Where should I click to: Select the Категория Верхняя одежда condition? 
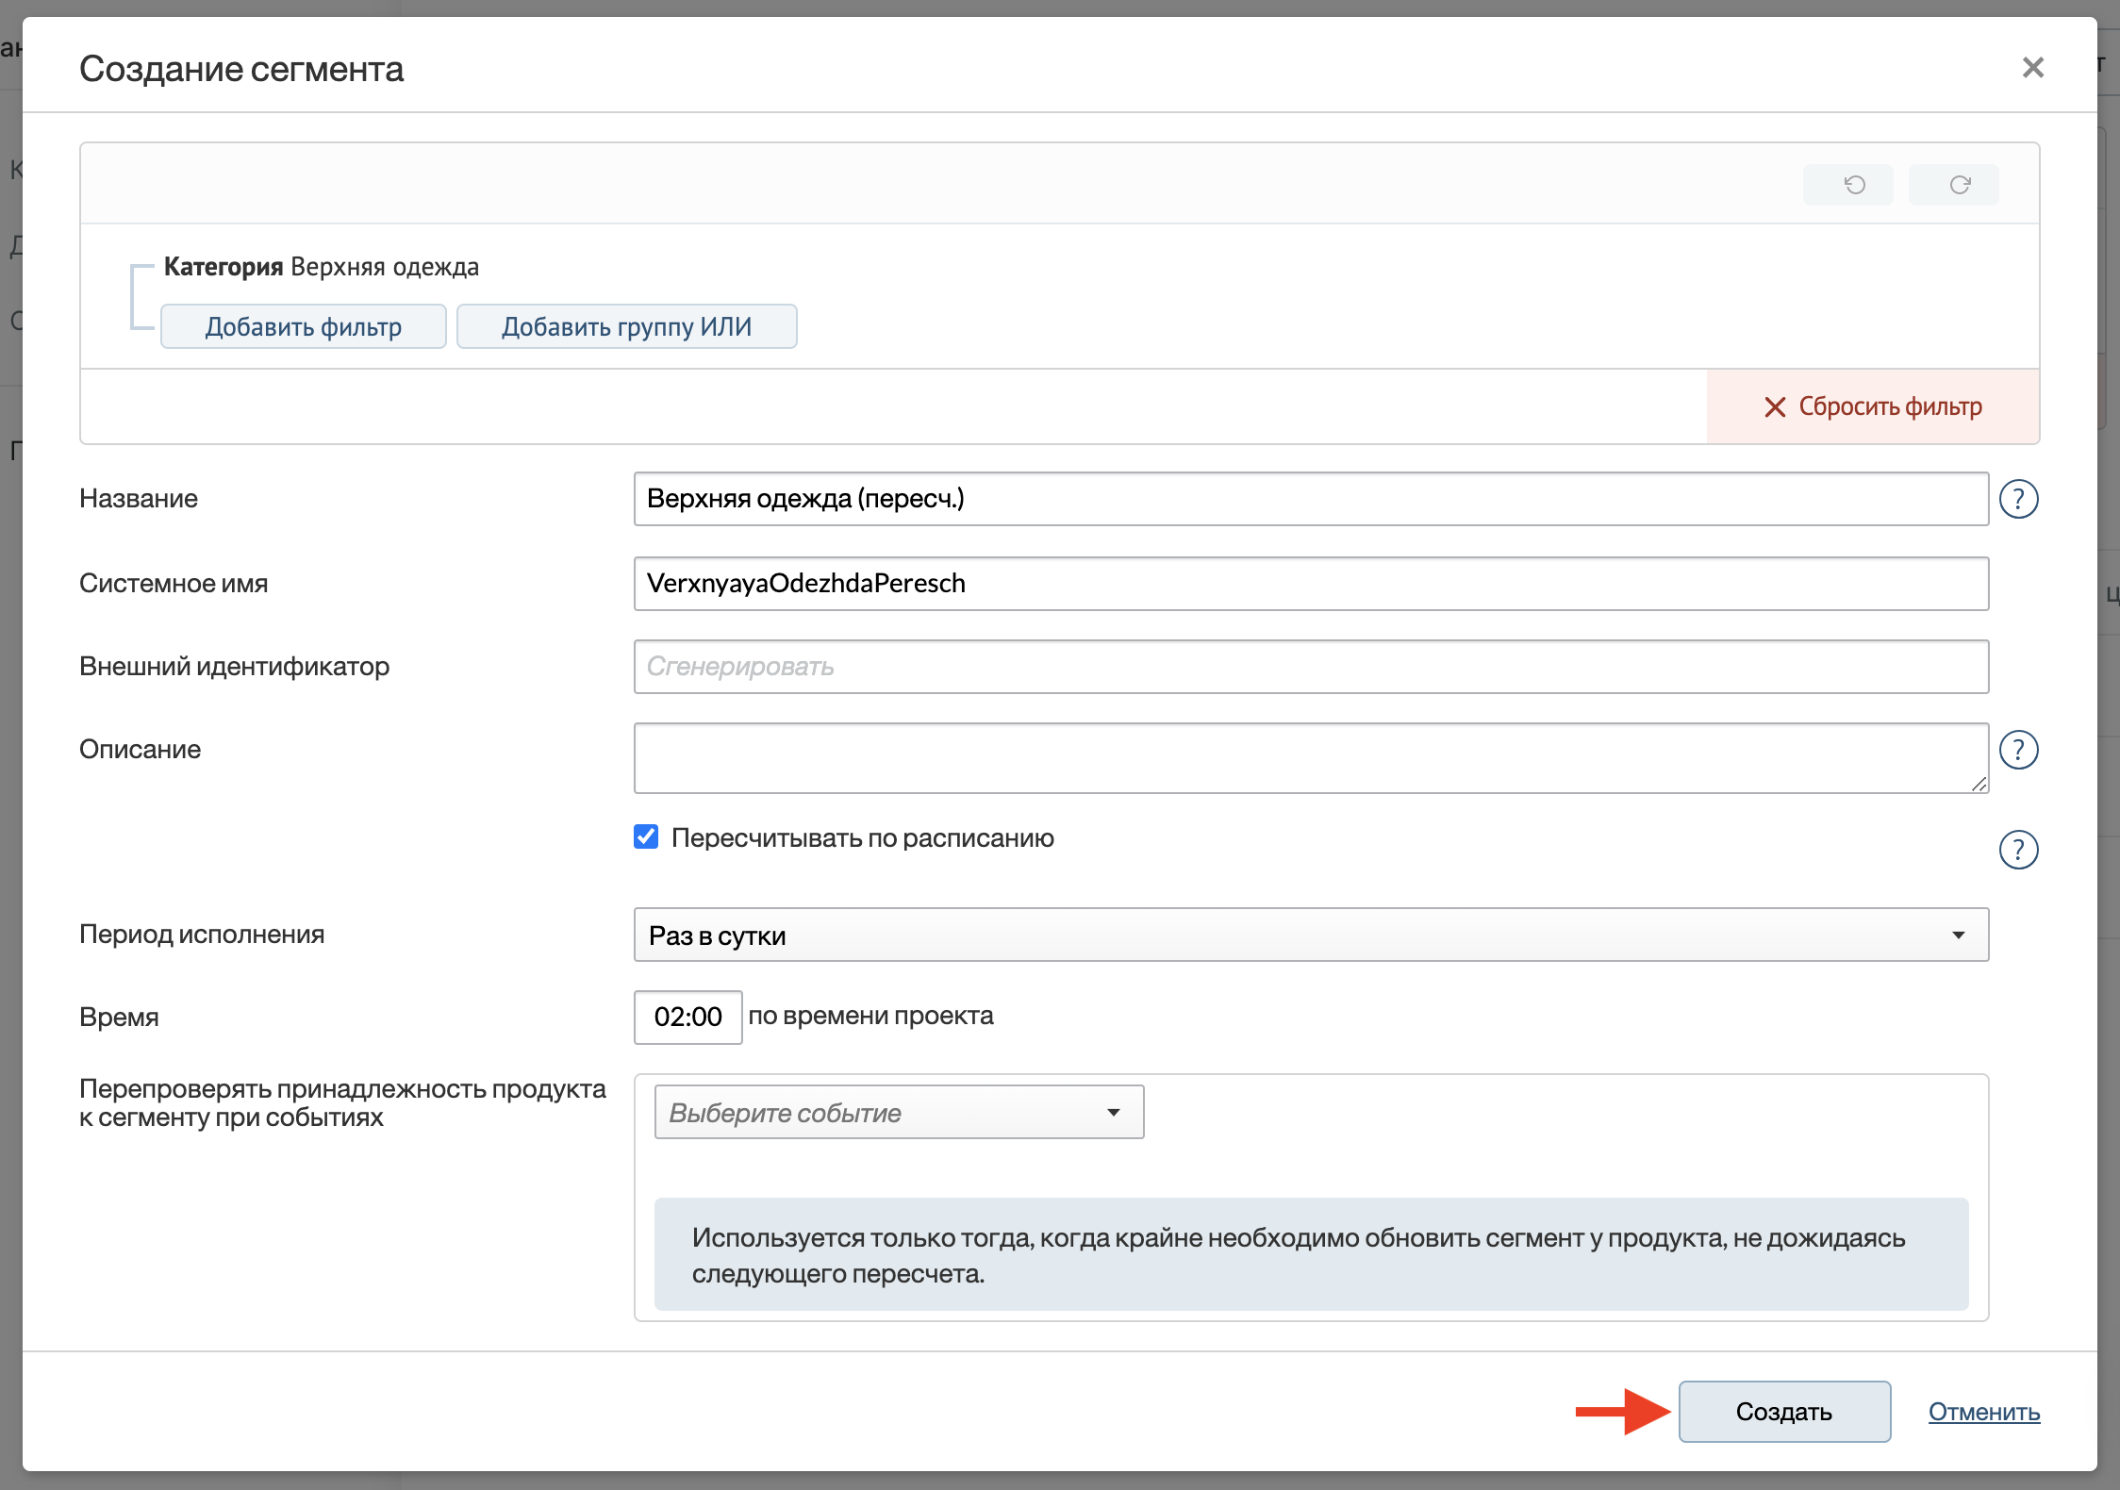click(322, 267)
